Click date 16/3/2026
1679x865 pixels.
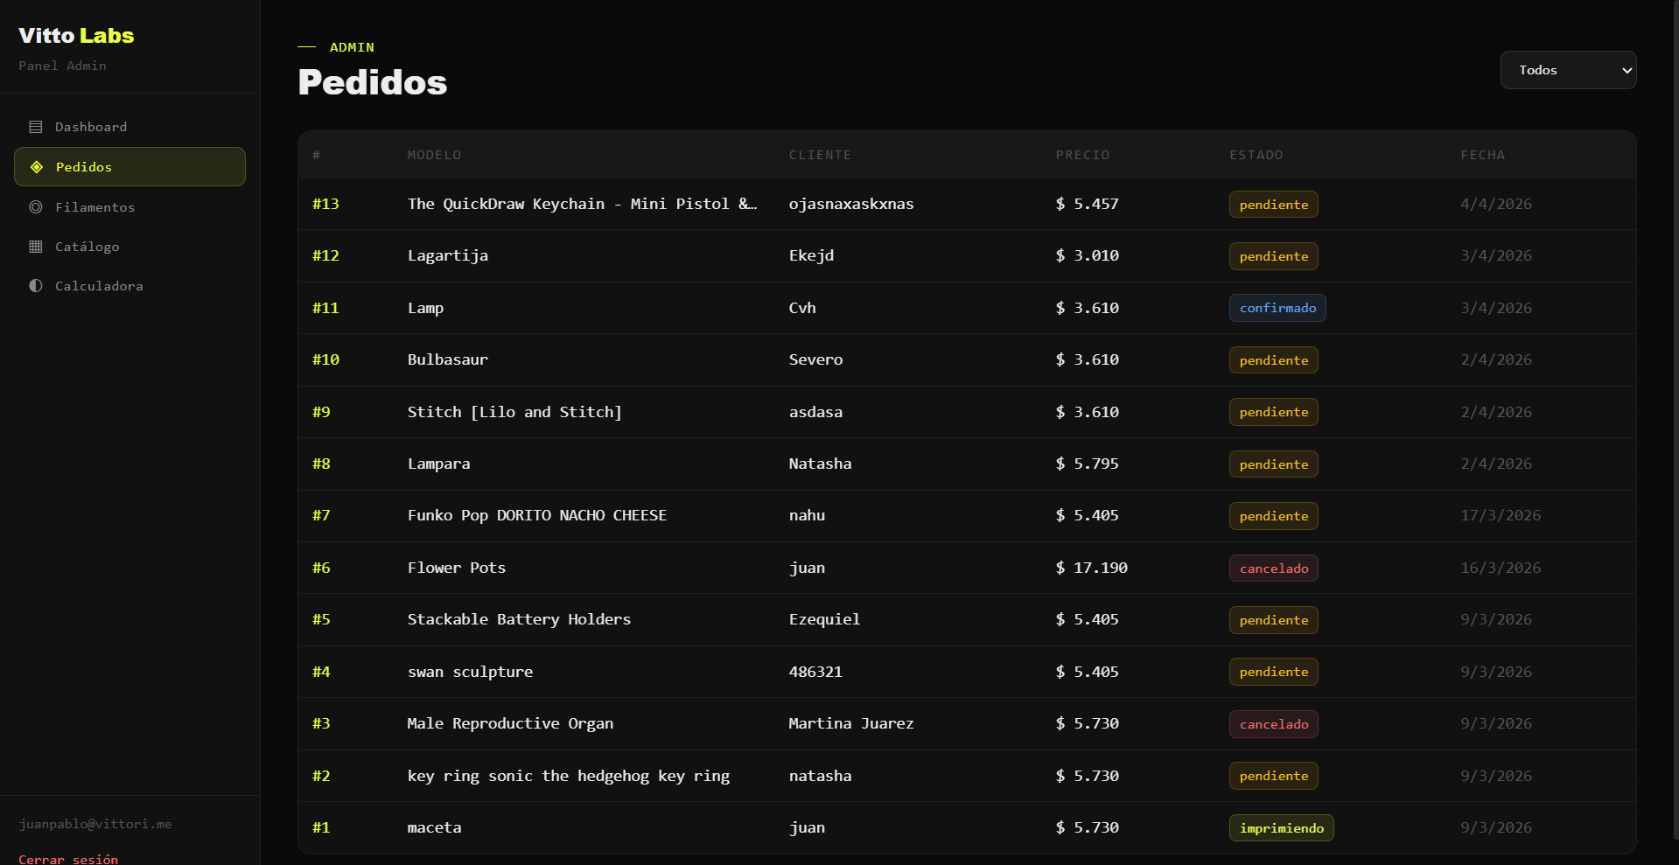point(1501,568)
